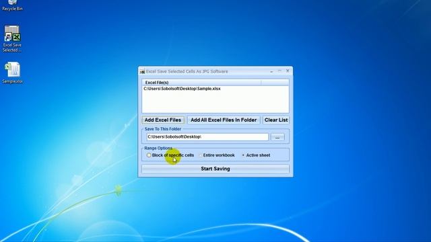Screen dimensions: 431x242
Task: Browse for save folder with ellipsis button
Action: click(277, 137)
